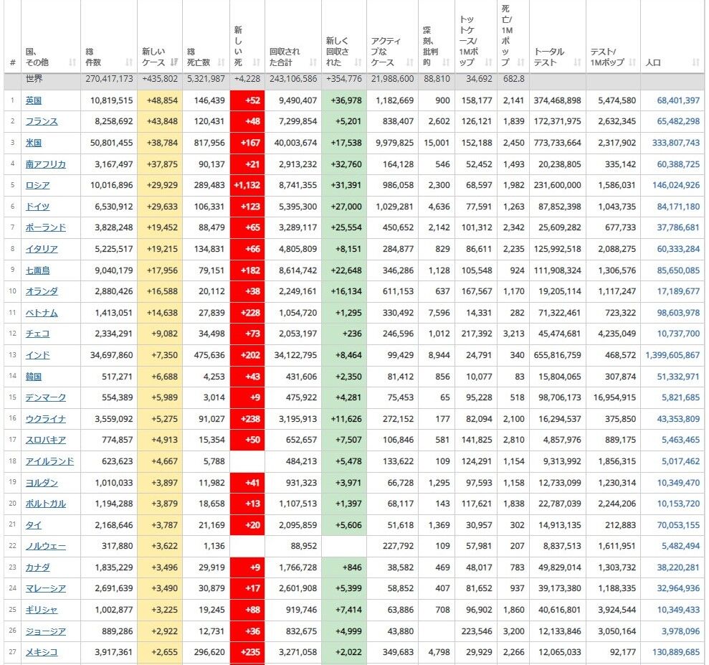
Task: Open the ウクライナ country link
Action: tap(46, 419)
